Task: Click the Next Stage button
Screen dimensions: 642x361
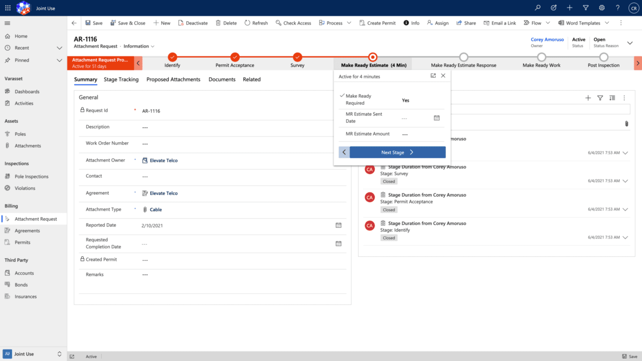Action: pyautogui.click(x=397, y=152)
